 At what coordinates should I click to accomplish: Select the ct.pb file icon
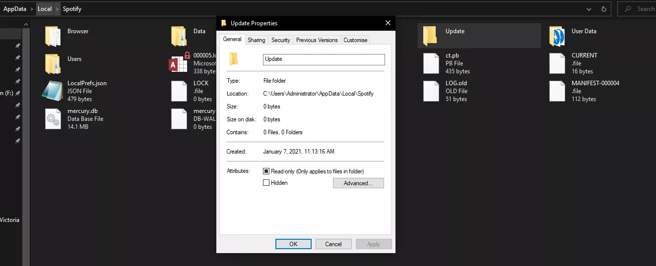pos(431,63)
